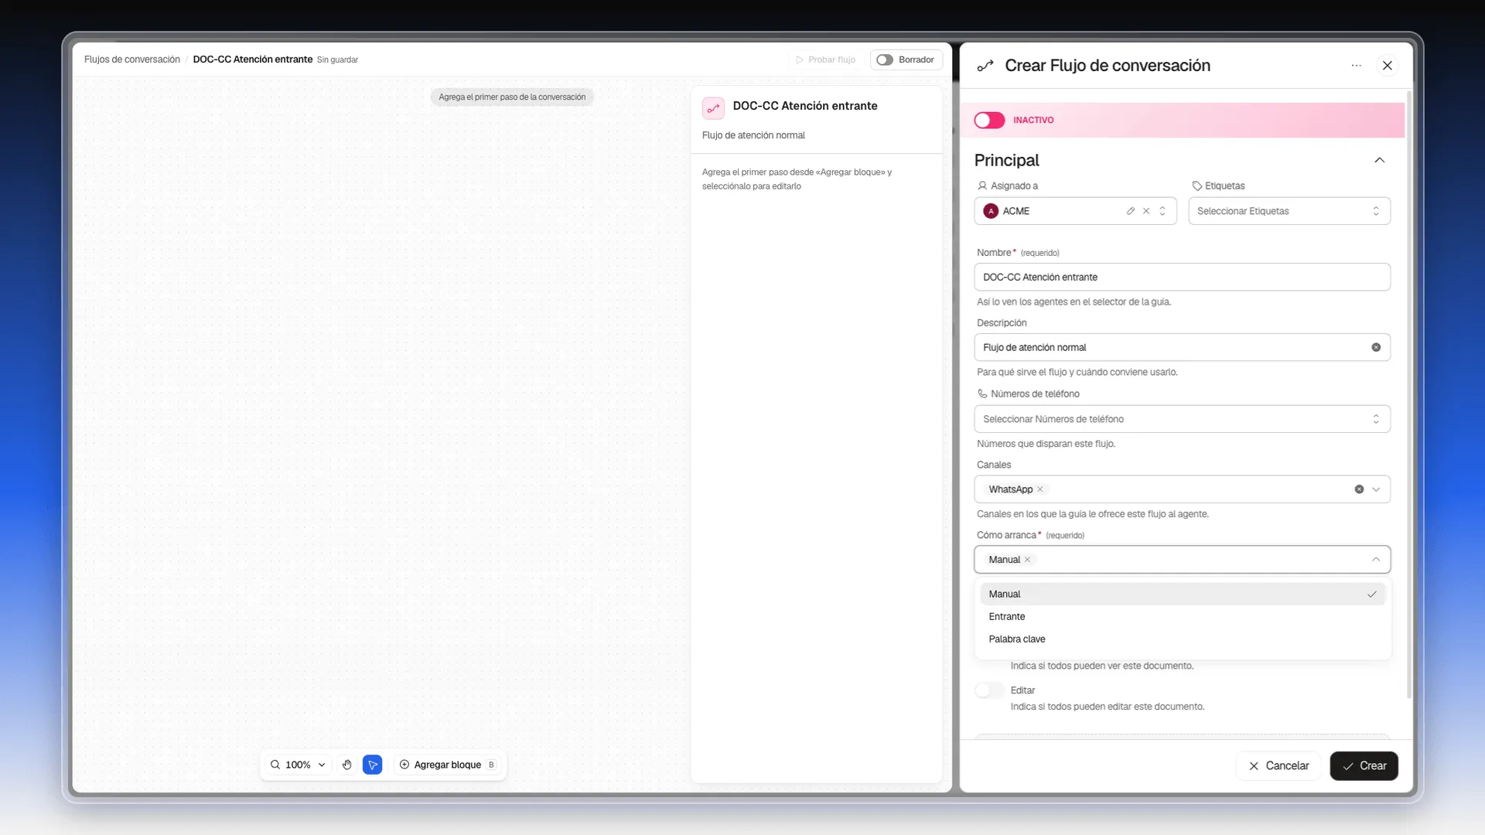
Task: Remove ACME assignee with the X icon
Action: click(1146, 211)
